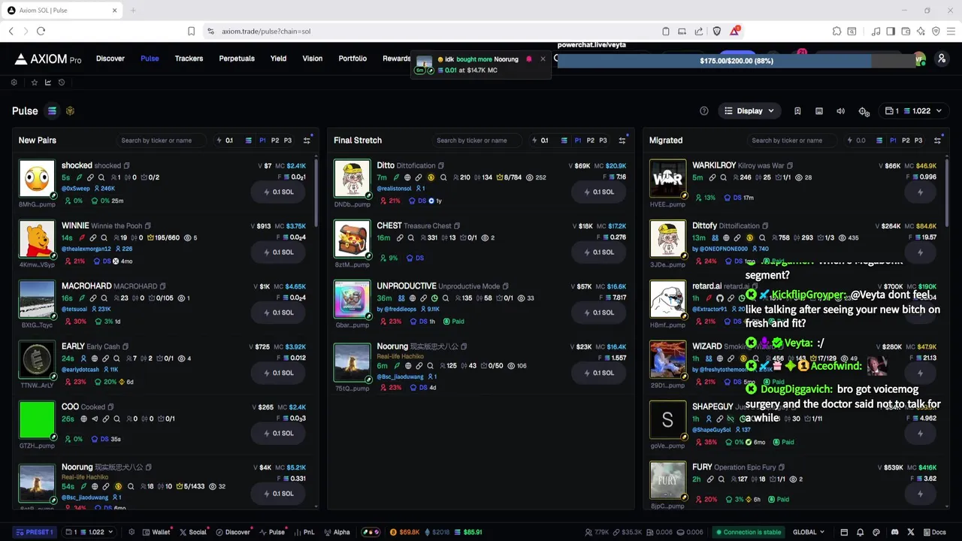
Task: Go to the Vision nav tab
Action: 313,59
